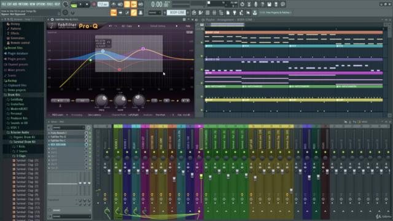Open Zero Latency processing mode menu
Image resolution: width=393 pixels, height=221 pixels.
click(x=95, y=115)
